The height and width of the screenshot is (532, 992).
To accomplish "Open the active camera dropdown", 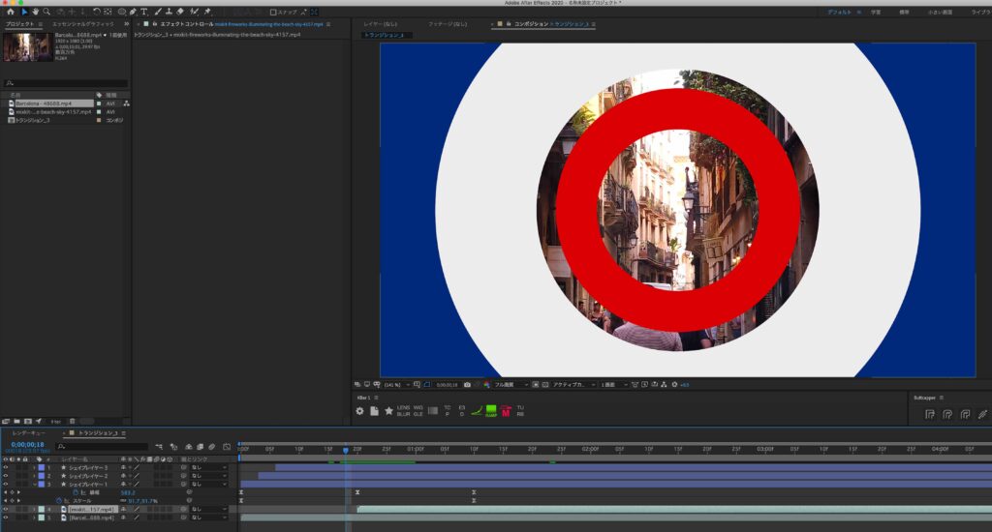I will point(573,385).
